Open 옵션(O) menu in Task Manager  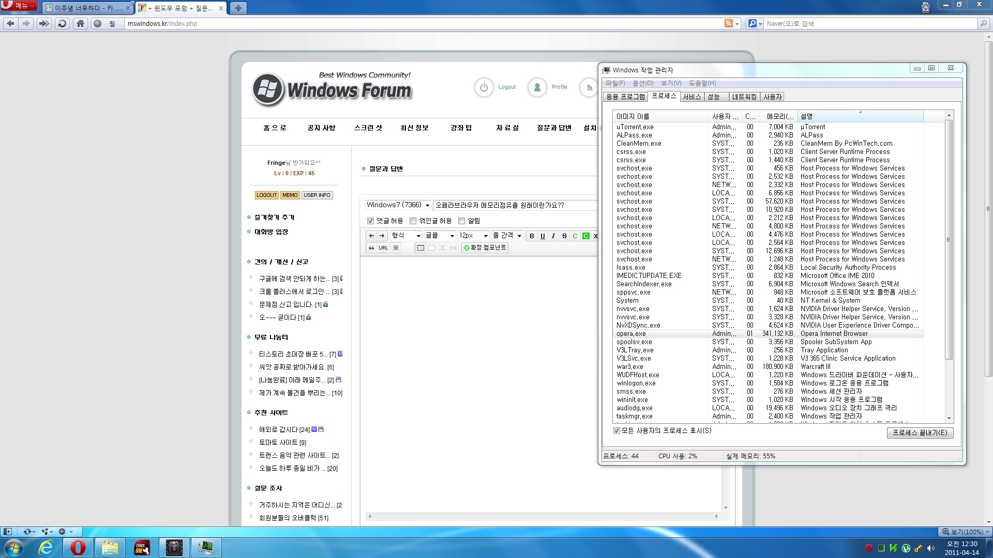[x=643, y=83]
